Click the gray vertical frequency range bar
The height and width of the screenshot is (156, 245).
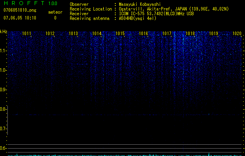[7, 120]
